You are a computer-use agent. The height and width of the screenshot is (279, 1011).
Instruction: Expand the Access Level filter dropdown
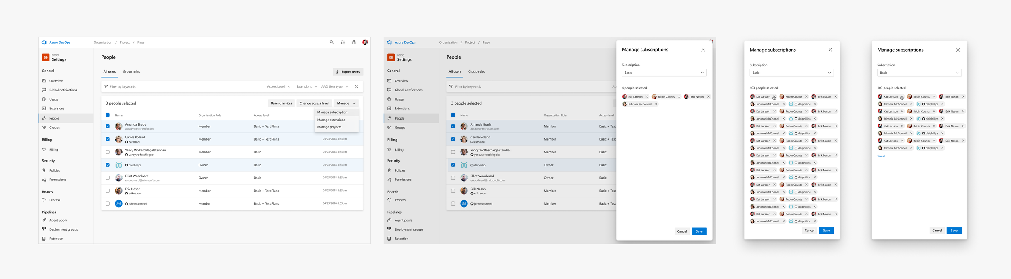click(279, 87)
